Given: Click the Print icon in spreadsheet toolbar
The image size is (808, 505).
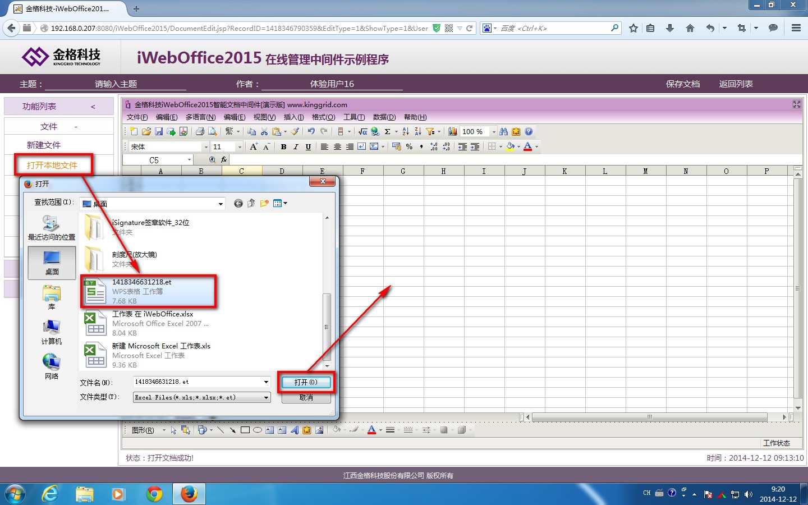Looking at the screenshot, I should [200, 131].
